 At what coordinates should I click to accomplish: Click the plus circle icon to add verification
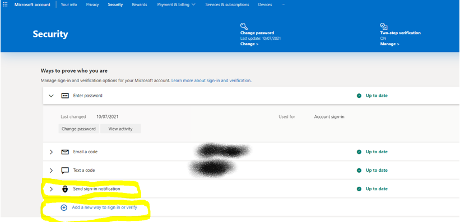[64, 207]
